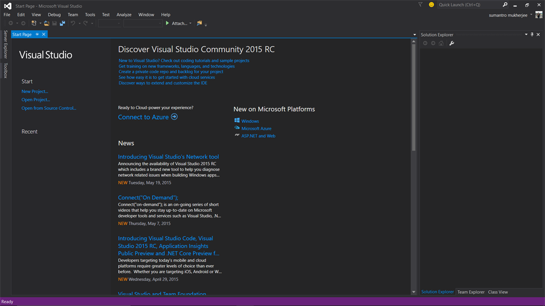This screenshot has width=545, height=306.
Task: Click the New Project... link
Action: (x=35, y=91)
